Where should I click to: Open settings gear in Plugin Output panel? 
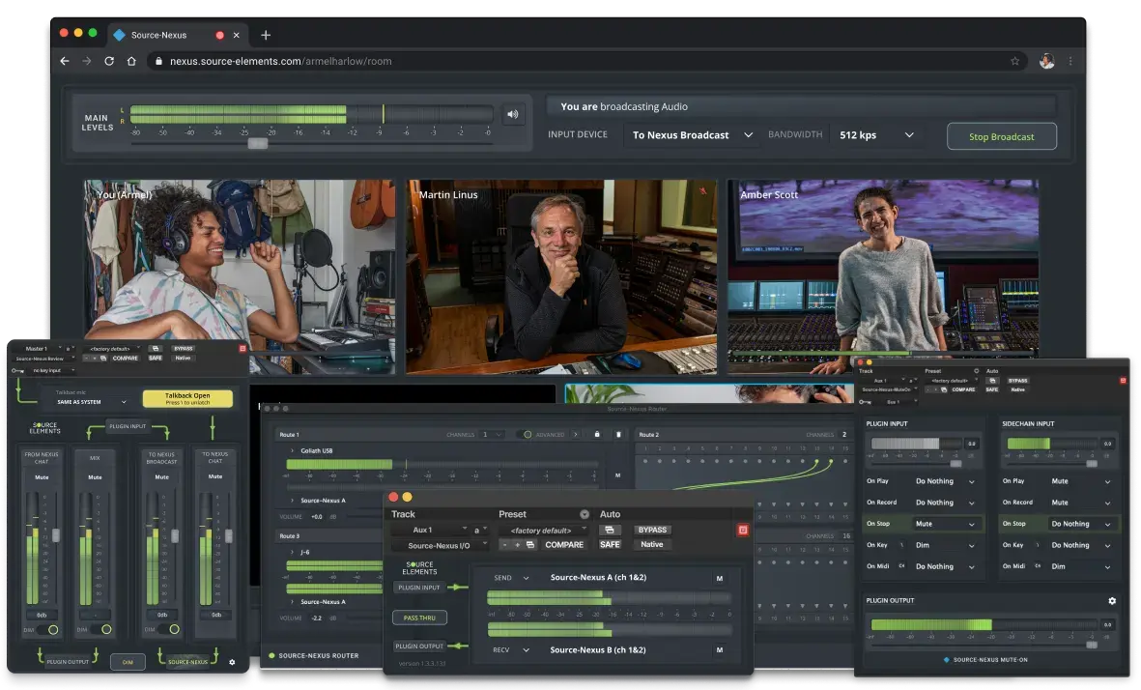1111,601
